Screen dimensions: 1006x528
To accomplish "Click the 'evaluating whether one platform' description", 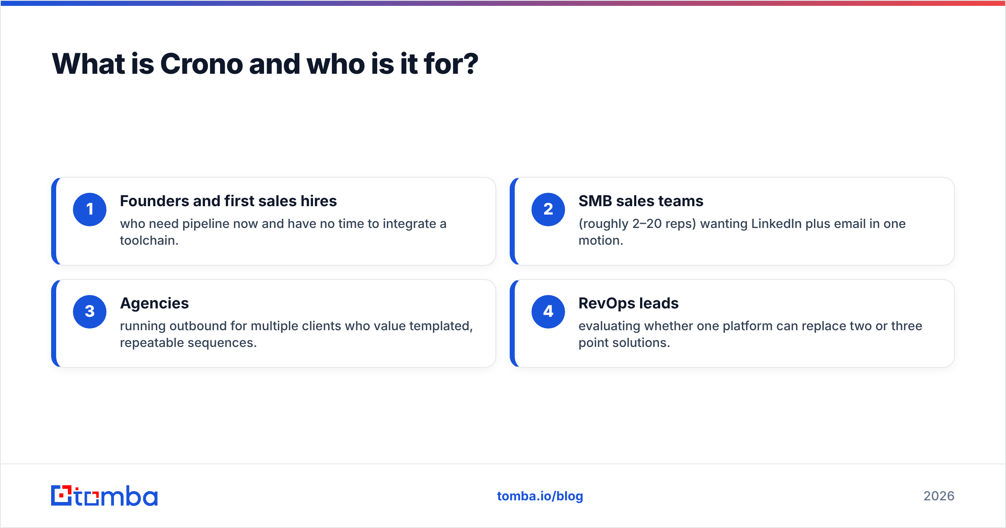I will (x=750, y=334).
